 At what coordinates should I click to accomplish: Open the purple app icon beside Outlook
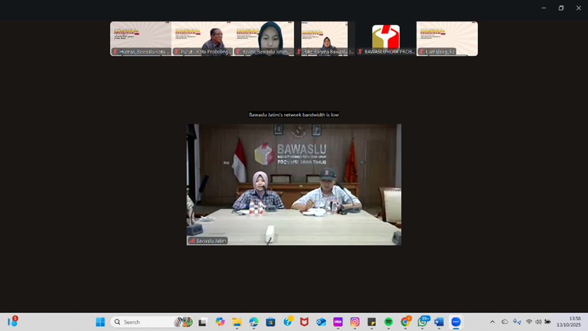coord(338,322)
